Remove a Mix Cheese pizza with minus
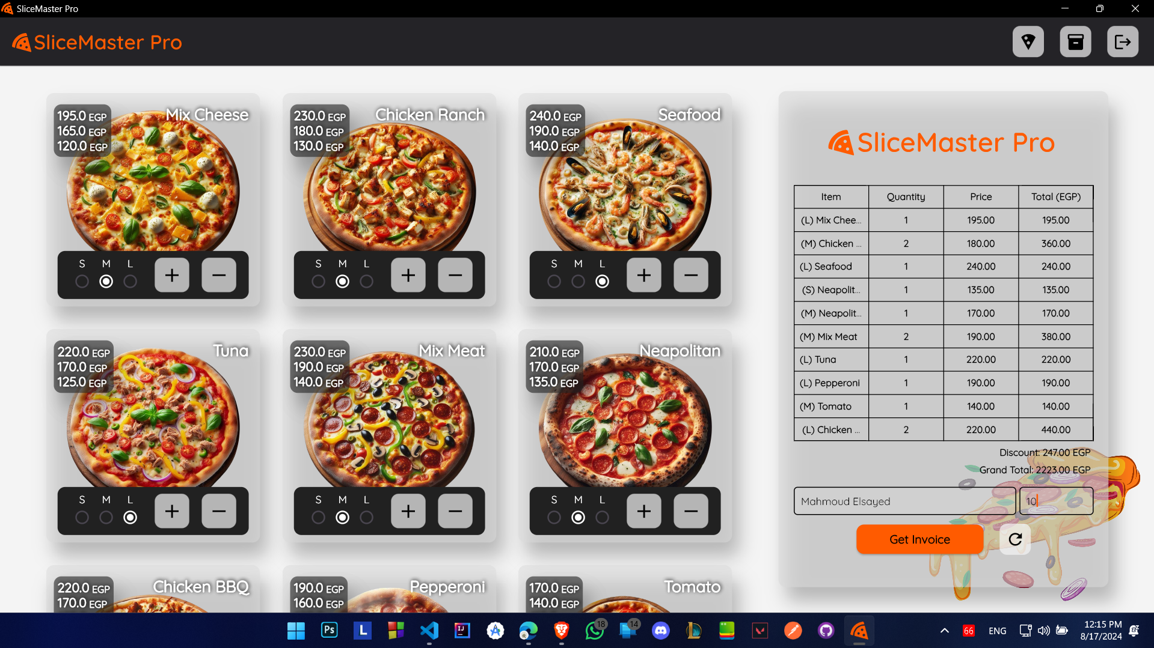 (x=219, y=275)
